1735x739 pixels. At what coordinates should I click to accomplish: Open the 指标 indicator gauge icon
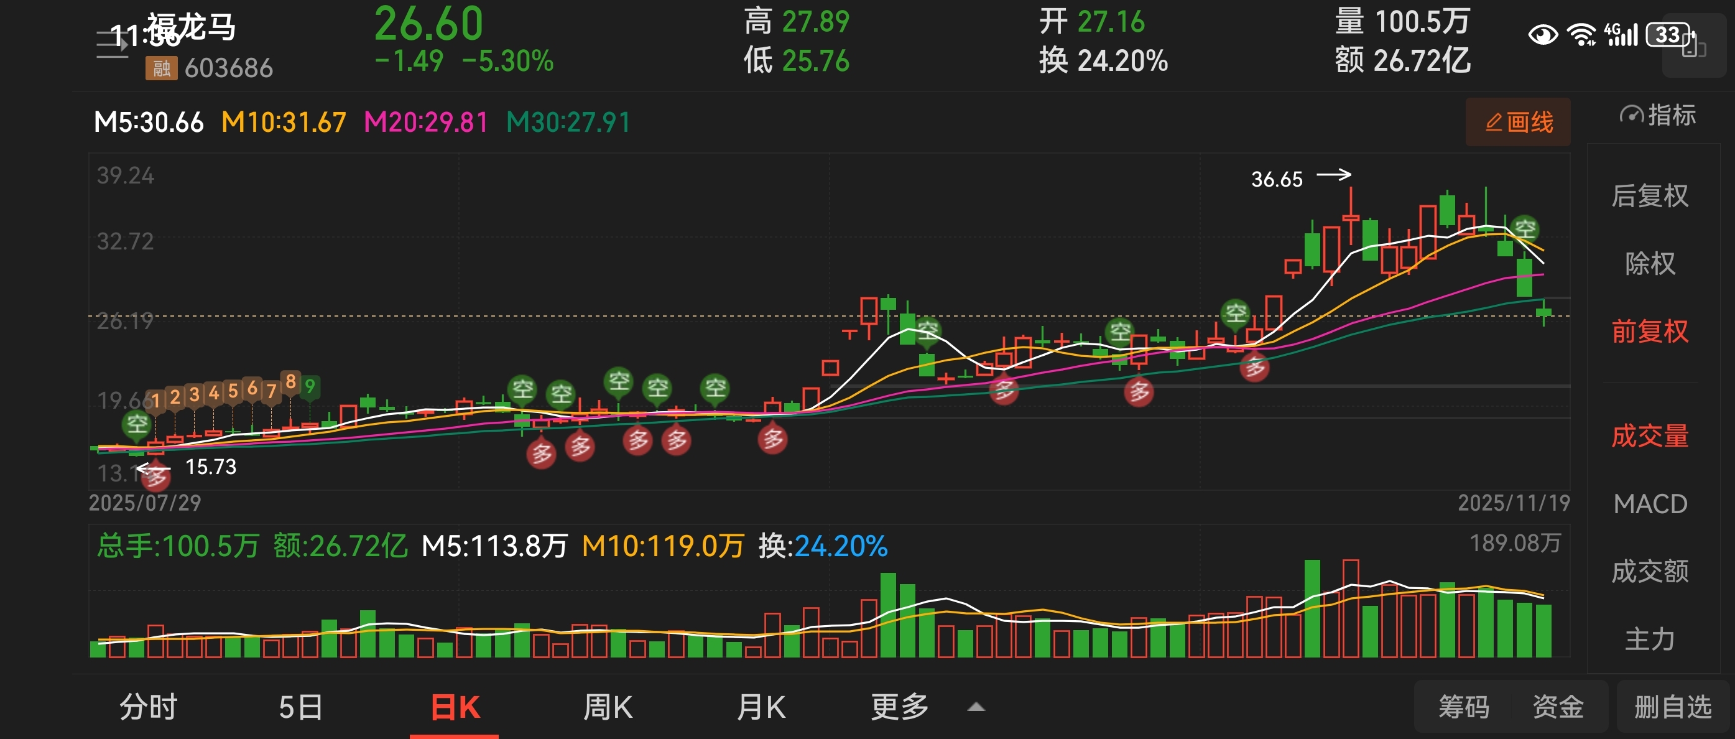[1631, 115]
